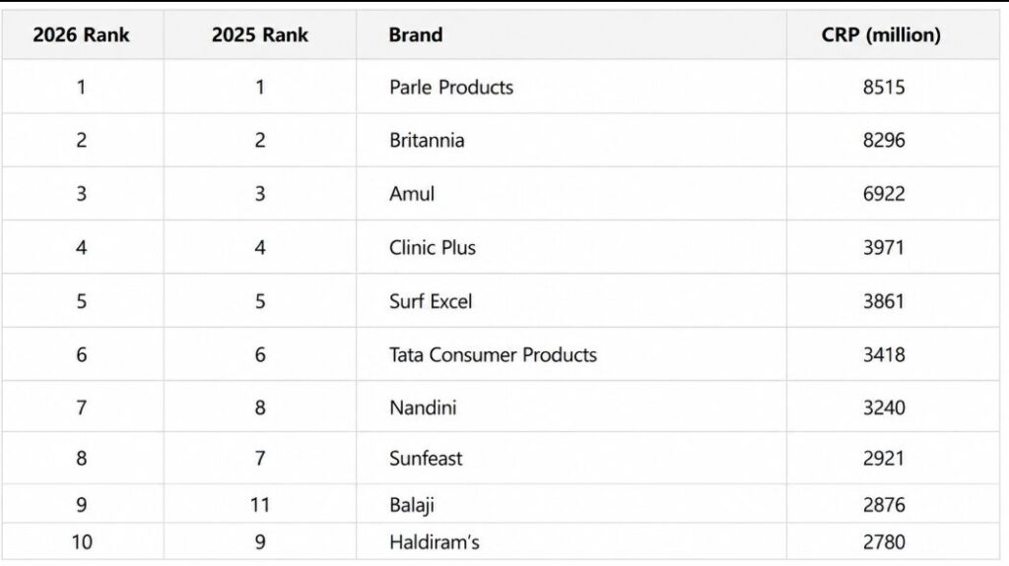The height and width of the screenshot is (566, 1009).
Task: Click the CRP value 3240
Action: coord(884,408)
